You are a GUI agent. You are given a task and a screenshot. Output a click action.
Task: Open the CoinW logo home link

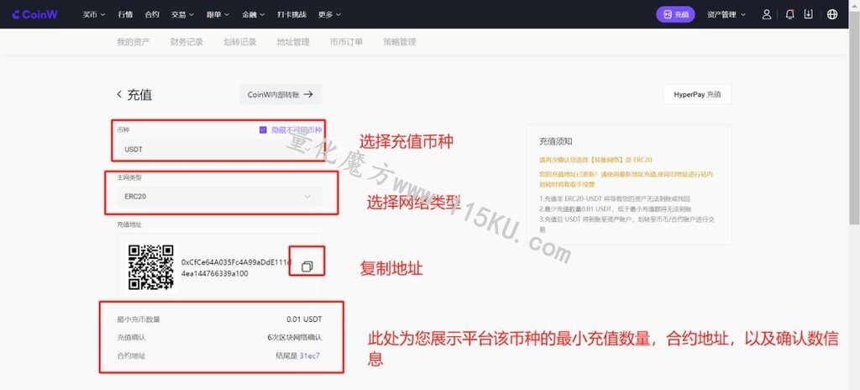(x=34, y=14)
